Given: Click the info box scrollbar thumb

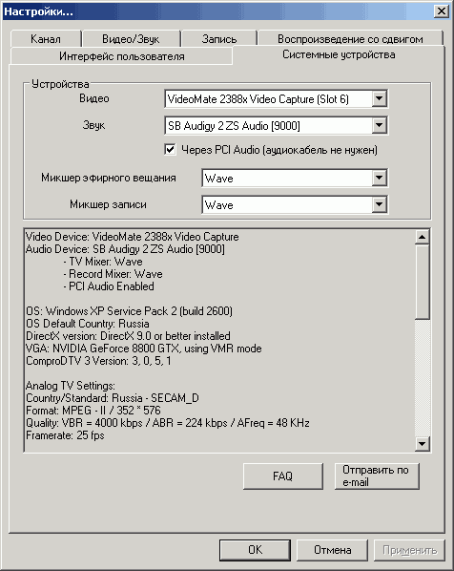Looking at the screenshot, I should pyautogui.click(x=422, y=282).
